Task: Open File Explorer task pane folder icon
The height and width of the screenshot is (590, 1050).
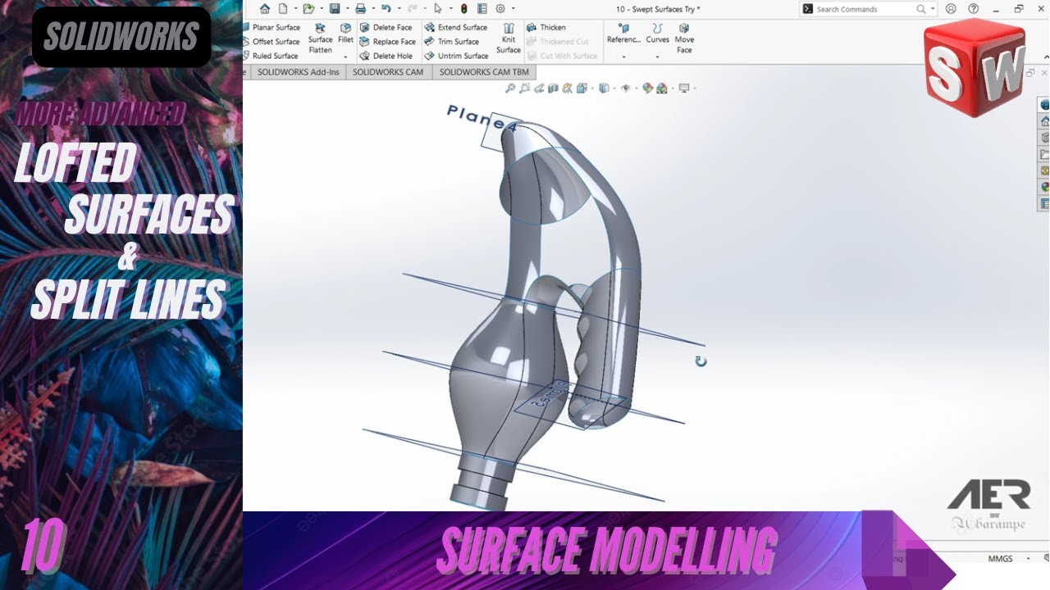Action: click(x=1045, y=154)
